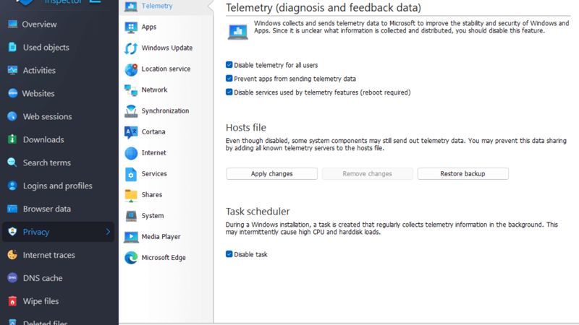The width and height of the screenshot is (579, 325).
Task: Open Wipe files shredder icon
Action: [x=12, y=301]
